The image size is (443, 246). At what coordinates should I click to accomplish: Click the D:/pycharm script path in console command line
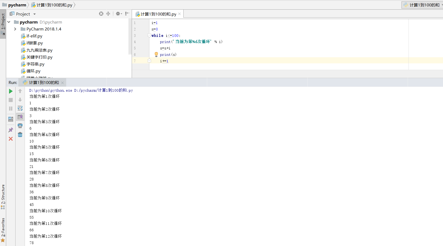[x=104, y=90]
